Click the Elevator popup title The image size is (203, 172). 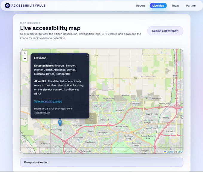click(40, 58)
